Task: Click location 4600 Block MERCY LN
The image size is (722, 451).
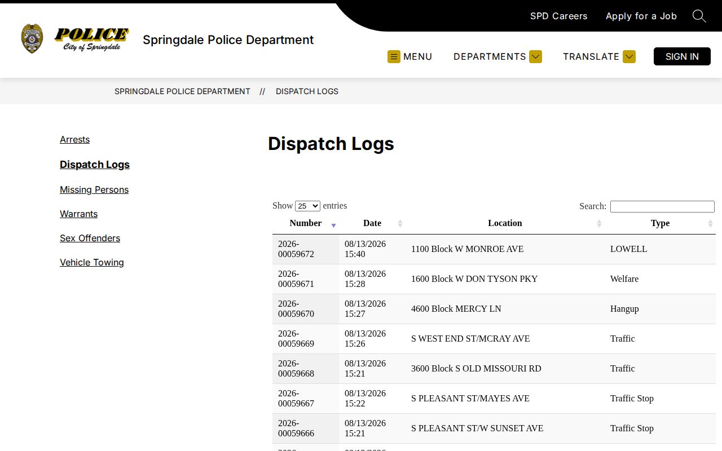Action: (456, 309)
